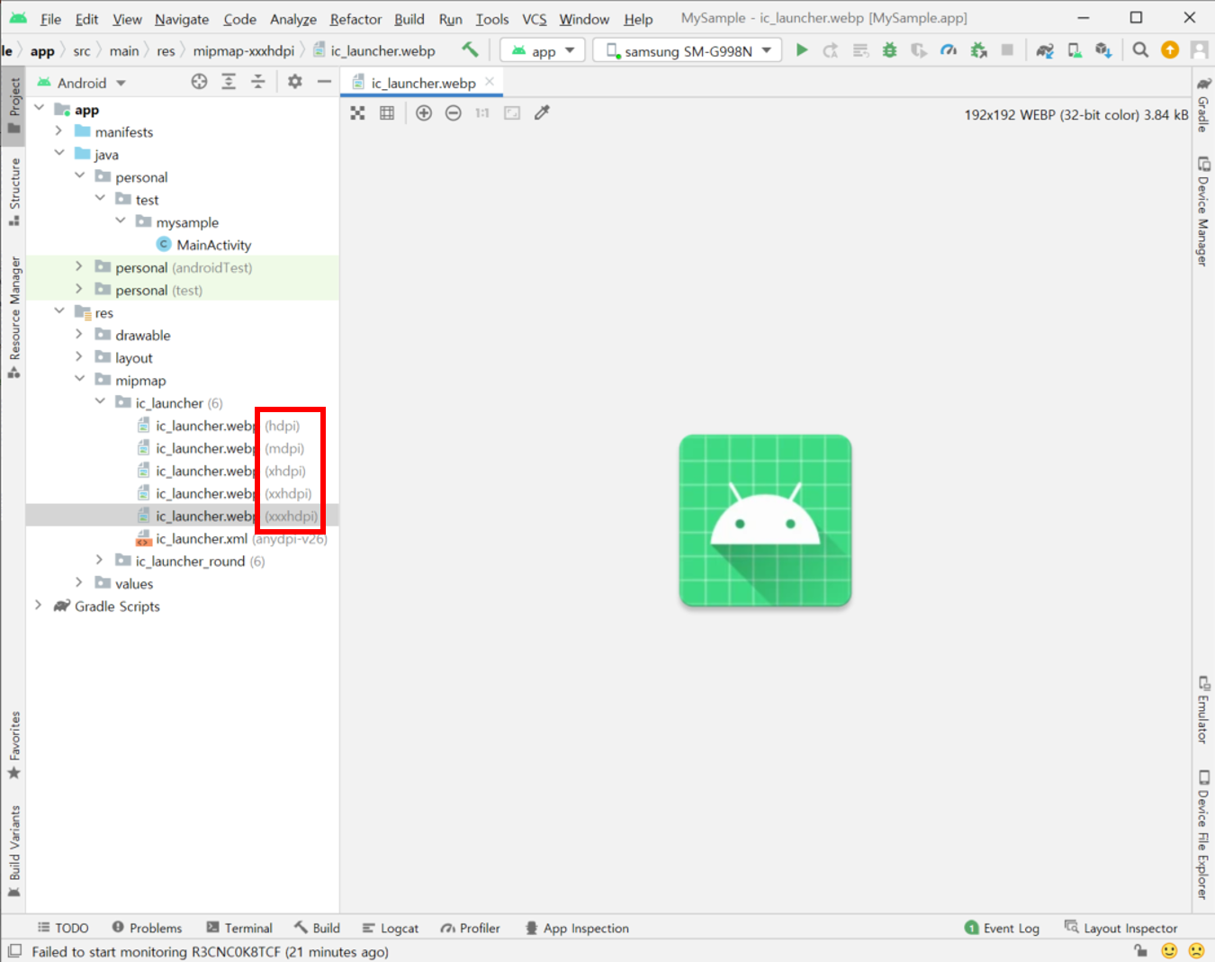Image resolution: width=1215 pixels, height=962 pixels.
Task: Toggle the image grid icon
Action: 387,112
